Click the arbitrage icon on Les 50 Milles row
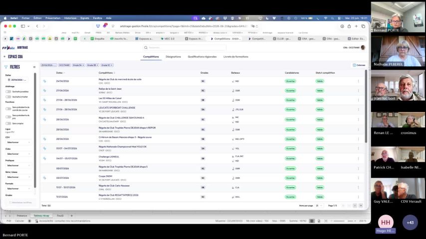 (44, 100)
